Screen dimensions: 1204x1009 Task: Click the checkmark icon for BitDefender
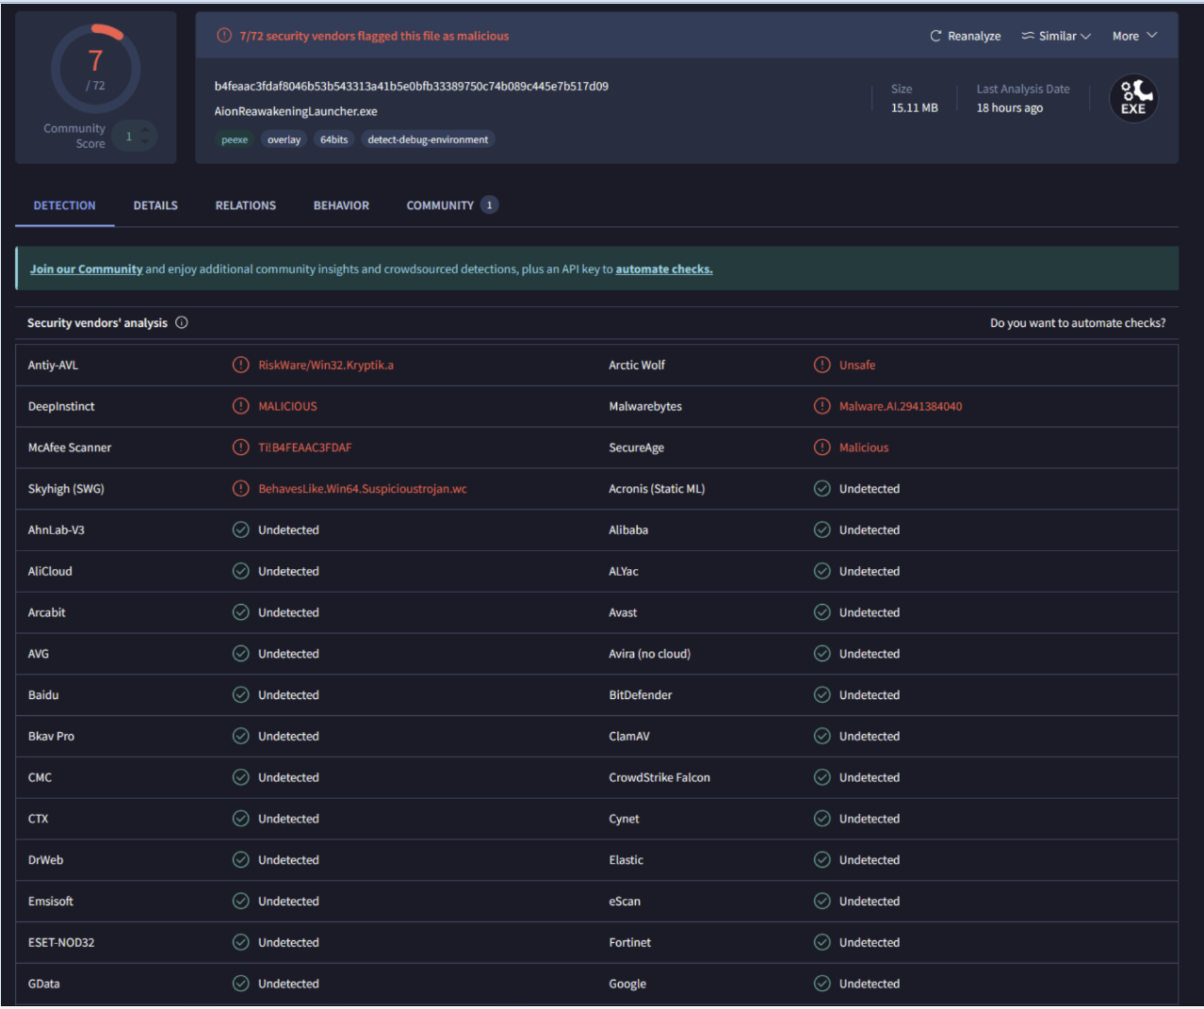point(822,695)
